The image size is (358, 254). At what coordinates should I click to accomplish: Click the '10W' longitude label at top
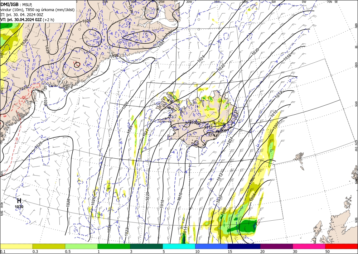point(245,2)
